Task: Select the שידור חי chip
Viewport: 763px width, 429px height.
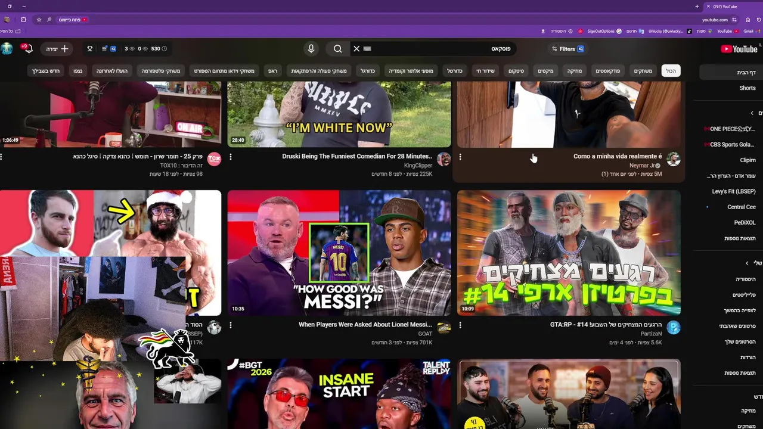Action: (x=485, y=71)
